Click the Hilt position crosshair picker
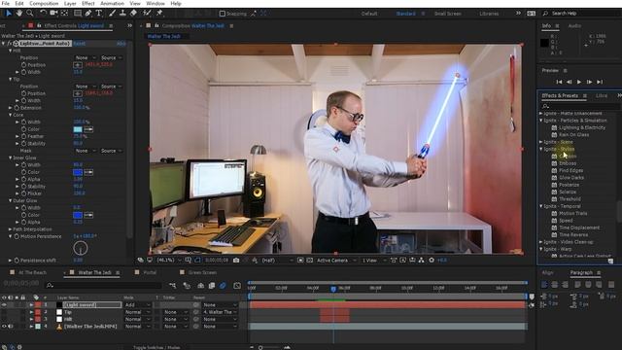 click(78, 65)
